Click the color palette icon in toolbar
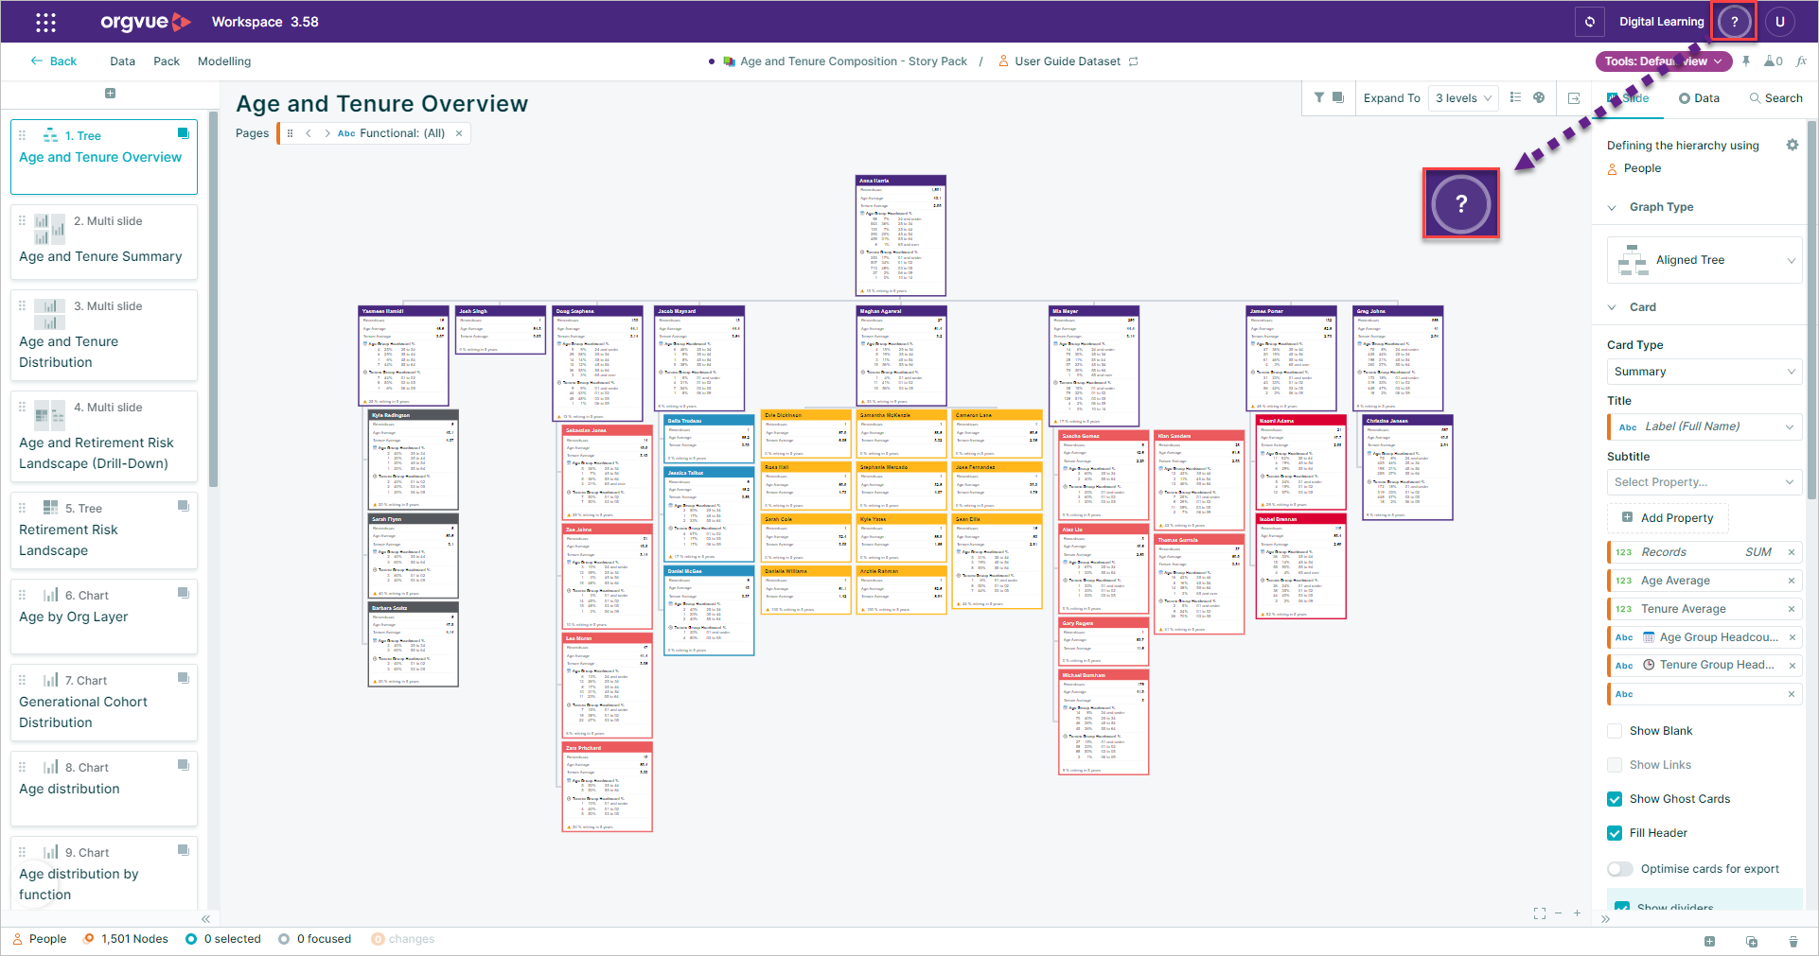1819x956 pixels. coord(1539,97)
